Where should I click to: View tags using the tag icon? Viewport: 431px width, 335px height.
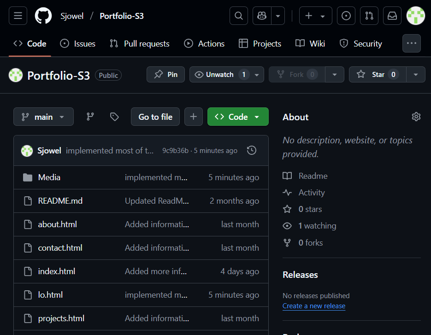[114, 117]
